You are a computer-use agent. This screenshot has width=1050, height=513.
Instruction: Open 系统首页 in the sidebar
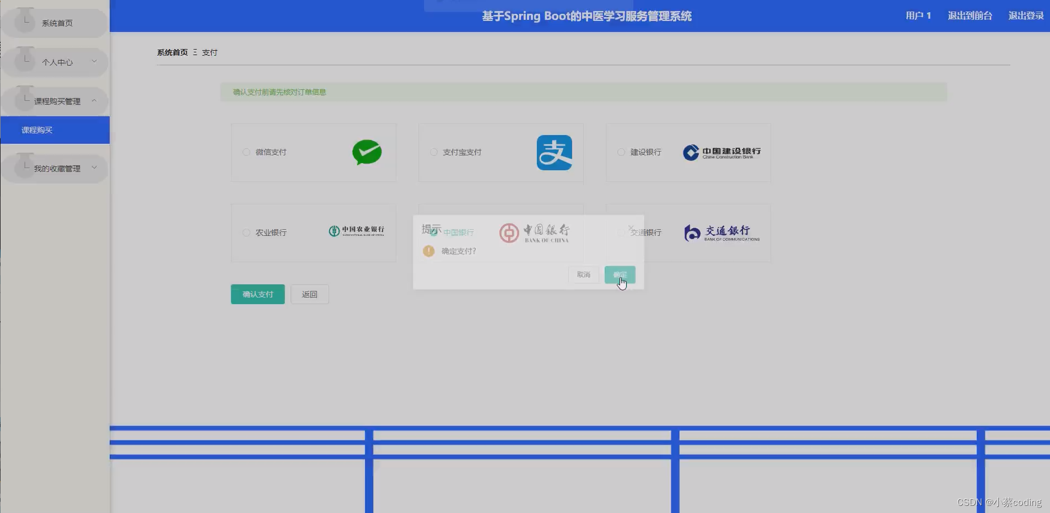[55, 23]
